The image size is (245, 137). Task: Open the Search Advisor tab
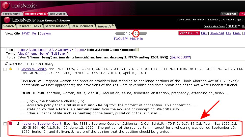coord(56,26)
